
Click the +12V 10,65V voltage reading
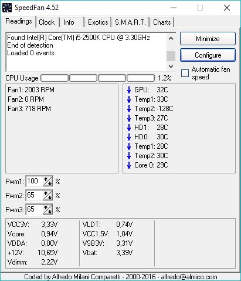click(32, 253)
